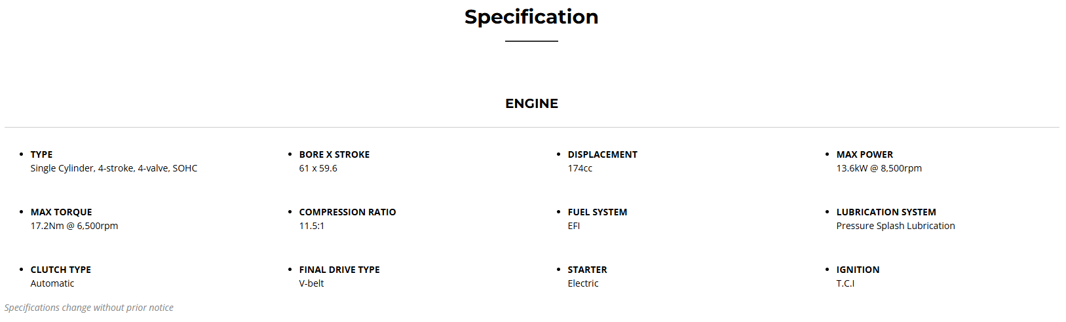Image resolution: width=1066 pixels, height=322 pixels.
Task: Select the TYPE spec label
Action: (x=41, y=154)
